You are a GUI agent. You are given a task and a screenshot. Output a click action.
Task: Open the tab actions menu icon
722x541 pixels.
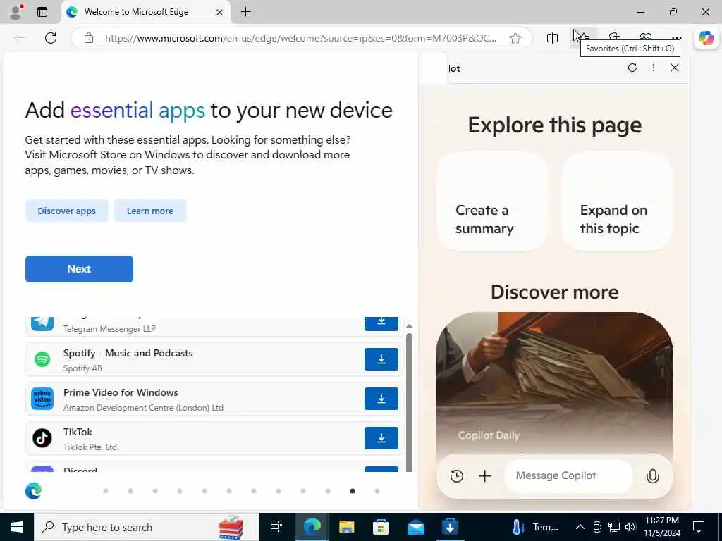(x=42, y=12)
